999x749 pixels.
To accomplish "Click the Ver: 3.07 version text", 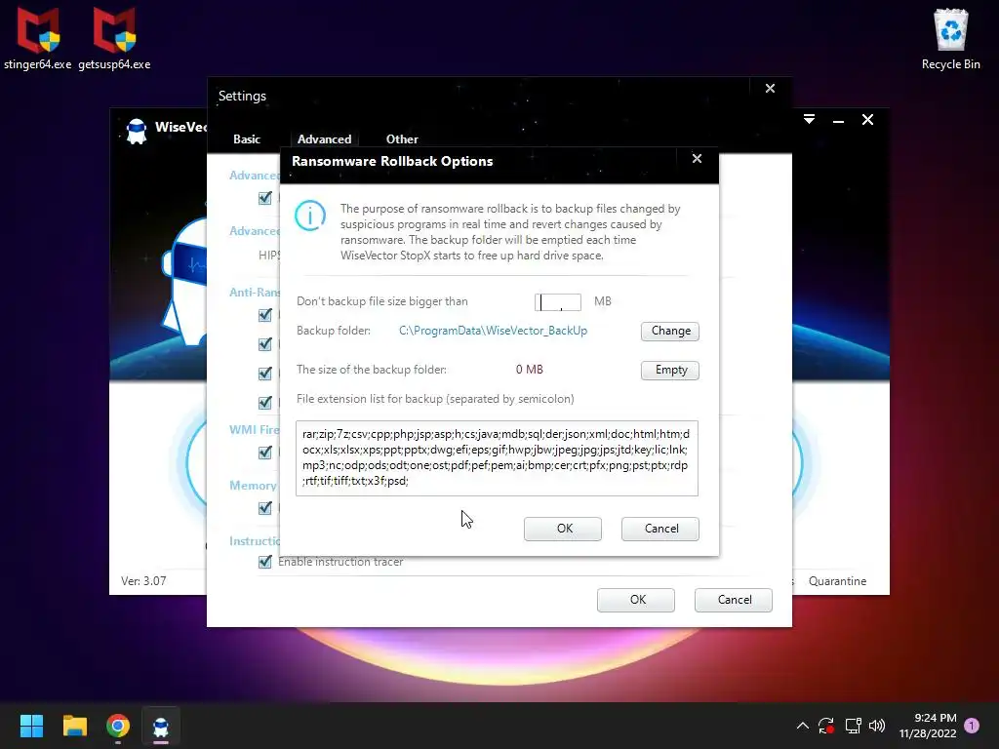I will pos(143,581).
